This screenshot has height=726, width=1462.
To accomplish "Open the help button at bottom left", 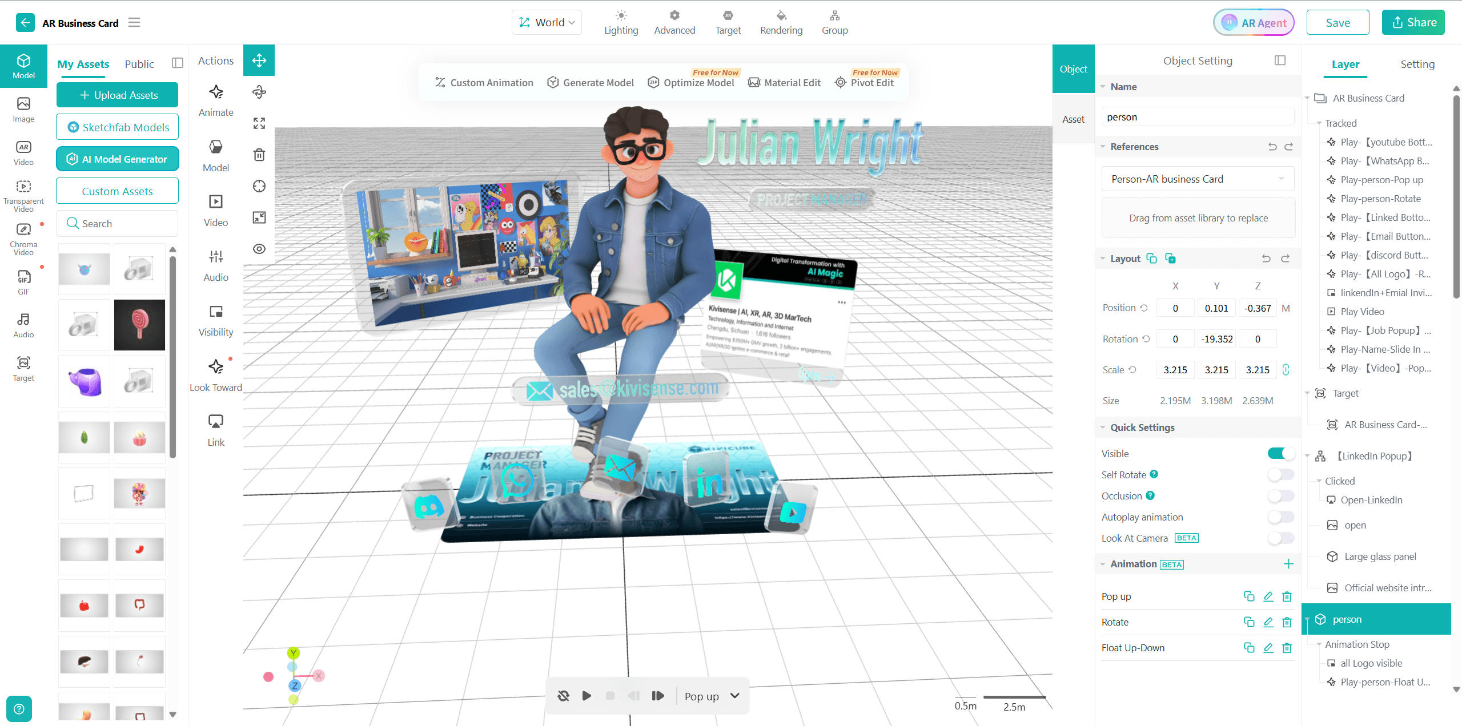I will pos(19,709).
